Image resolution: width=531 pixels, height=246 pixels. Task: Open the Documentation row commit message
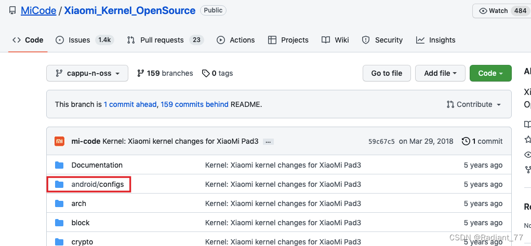[283, 165]
